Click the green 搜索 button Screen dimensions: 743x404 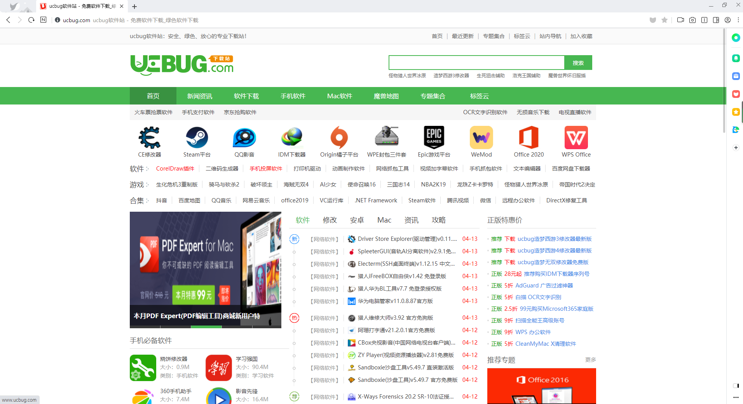[x=578, y=63]
